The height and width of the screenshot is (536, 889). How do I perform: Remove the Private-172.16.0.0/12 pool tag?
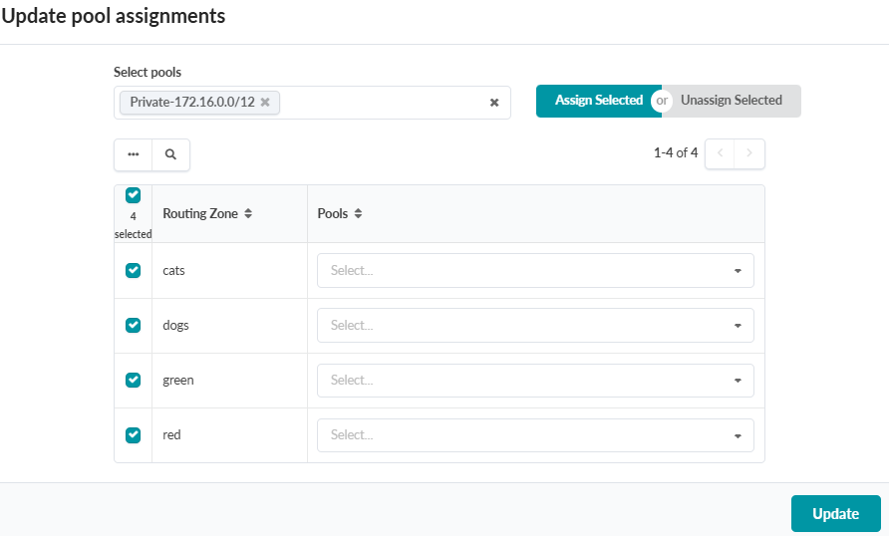pos(265,102)
